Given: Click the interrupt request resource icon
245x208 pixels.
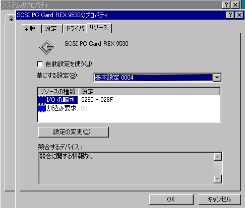Looking at the screenshot, I should [x=42, y=108].
